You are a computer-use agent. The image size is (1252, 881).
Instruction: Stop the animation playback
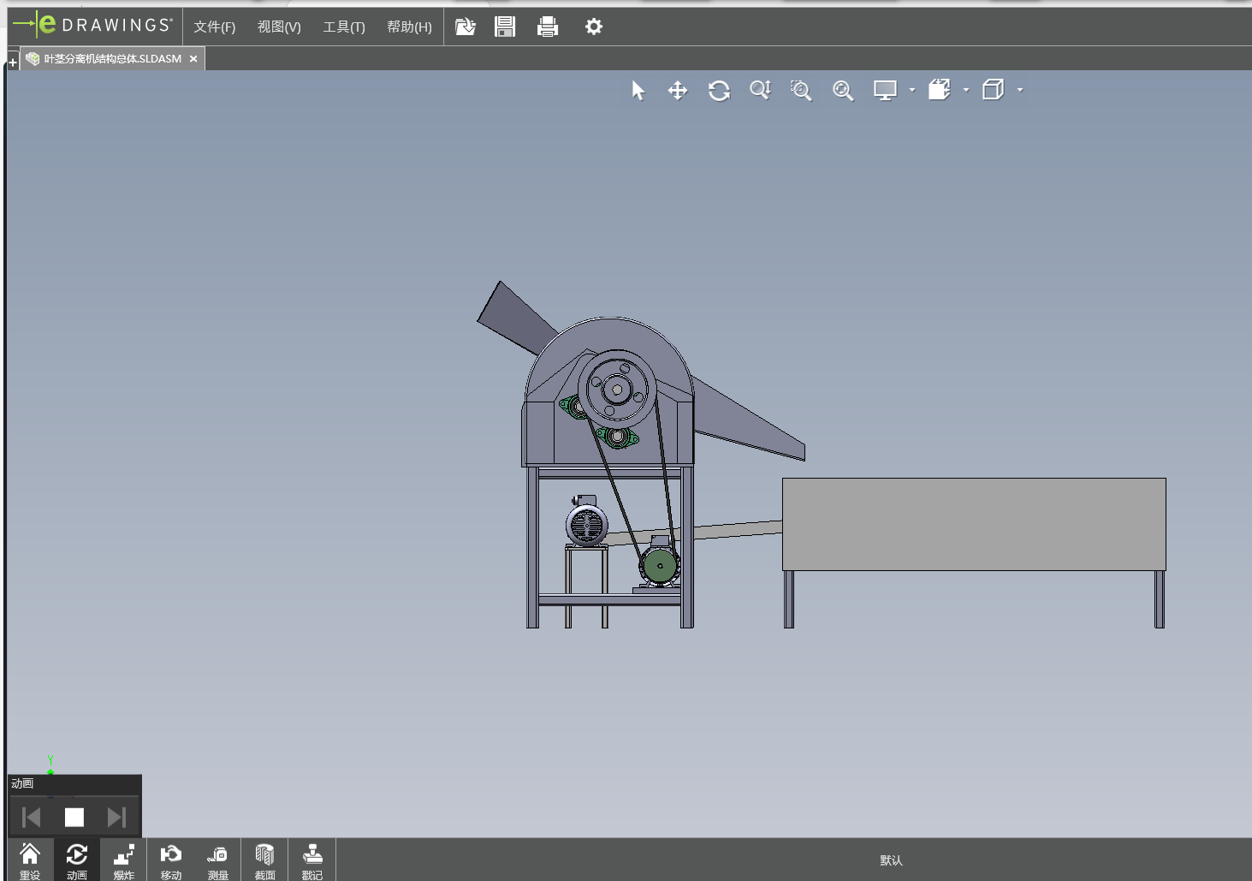74,818
